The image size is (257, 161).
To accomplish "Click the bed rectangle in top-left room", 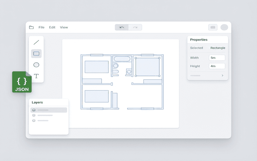I will pyautogui.click(x=97, y=67).
